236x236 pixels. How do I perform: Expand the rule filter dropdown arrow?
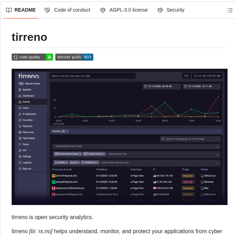tap(217, 155)
